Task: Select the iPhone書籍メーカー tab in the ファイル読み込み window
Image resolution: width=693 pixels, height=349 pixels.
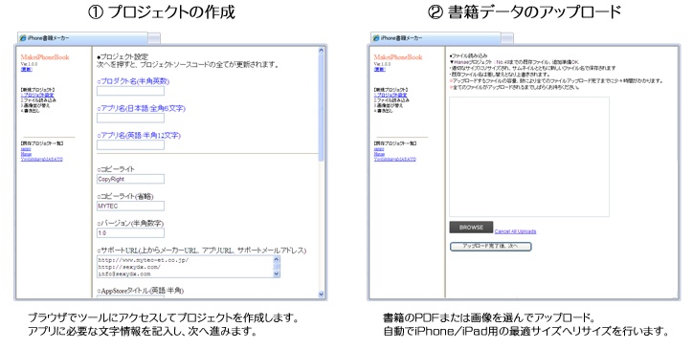Action: point(436,38)
